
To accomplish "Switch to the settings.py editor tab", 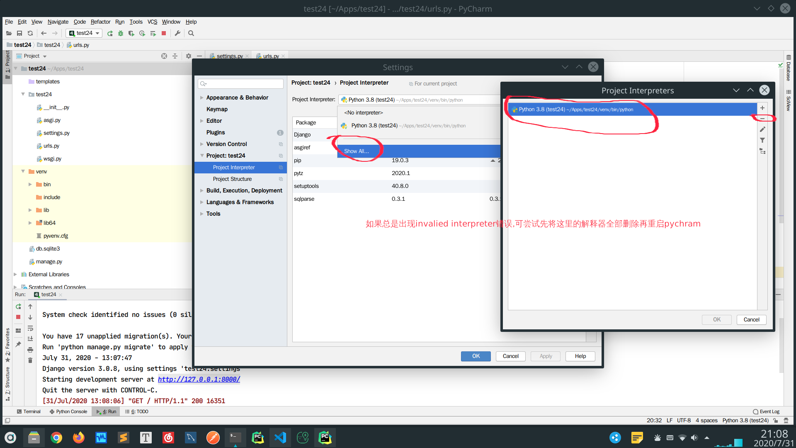I will (229, 56).
